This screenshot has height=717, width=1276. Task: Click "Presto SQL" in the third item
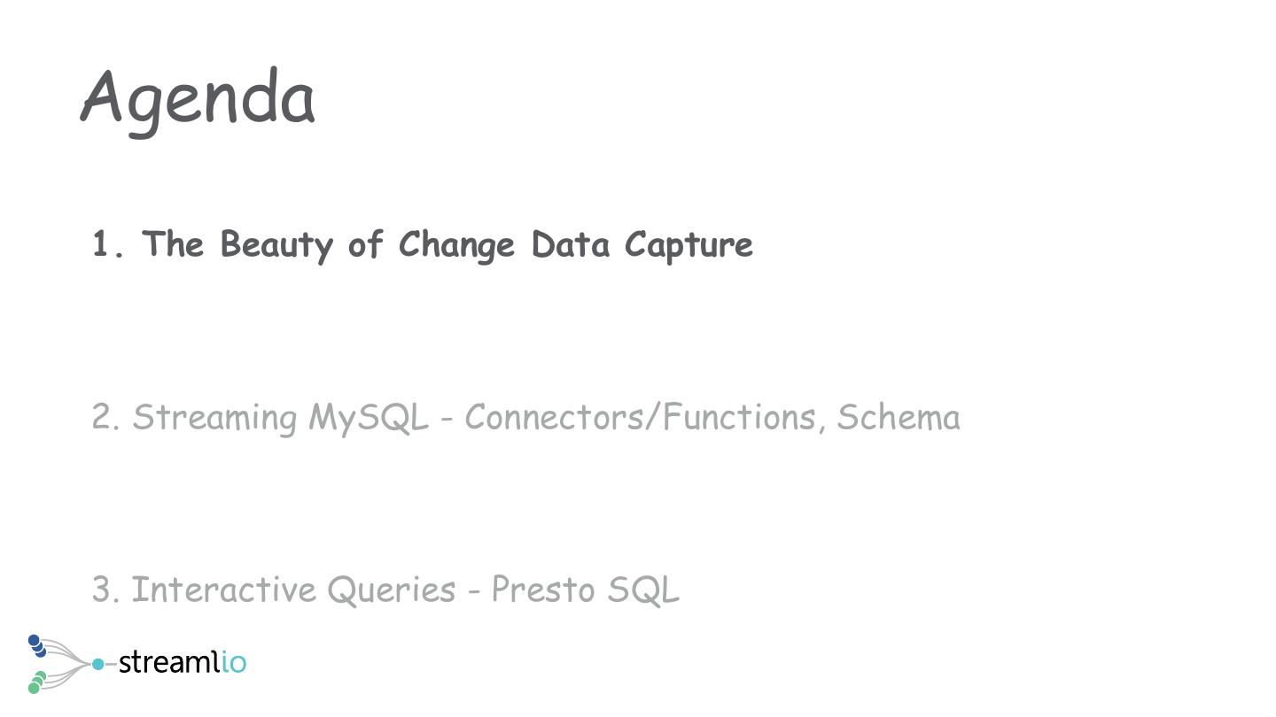click(585, 590)
